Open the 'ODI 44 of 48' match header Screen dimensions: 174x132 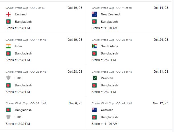[112, 103]
